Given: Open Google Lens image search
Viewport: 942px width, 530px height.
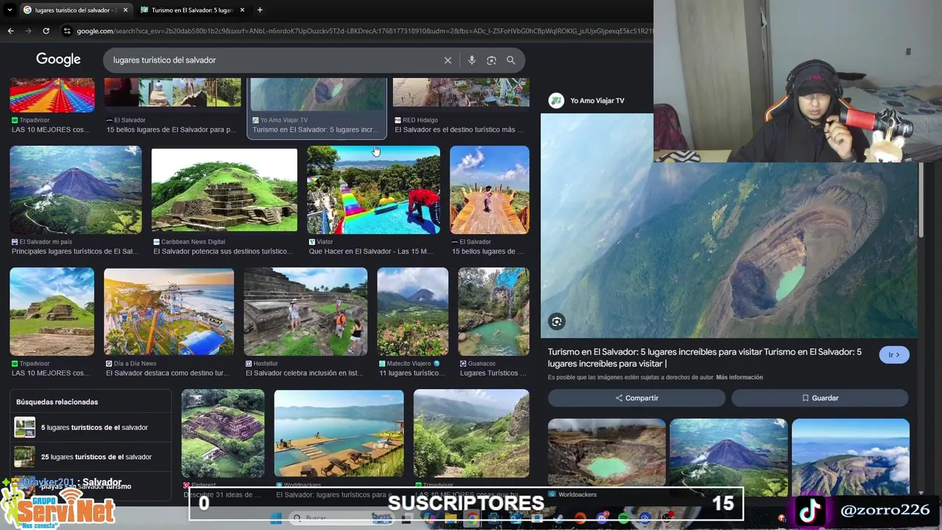Looking at the screenshot, I should [492, 60].
